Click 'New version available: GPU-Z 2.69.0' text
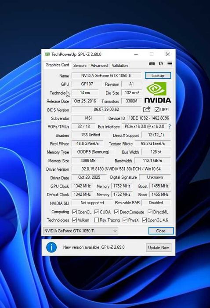 tap(94, 247)
